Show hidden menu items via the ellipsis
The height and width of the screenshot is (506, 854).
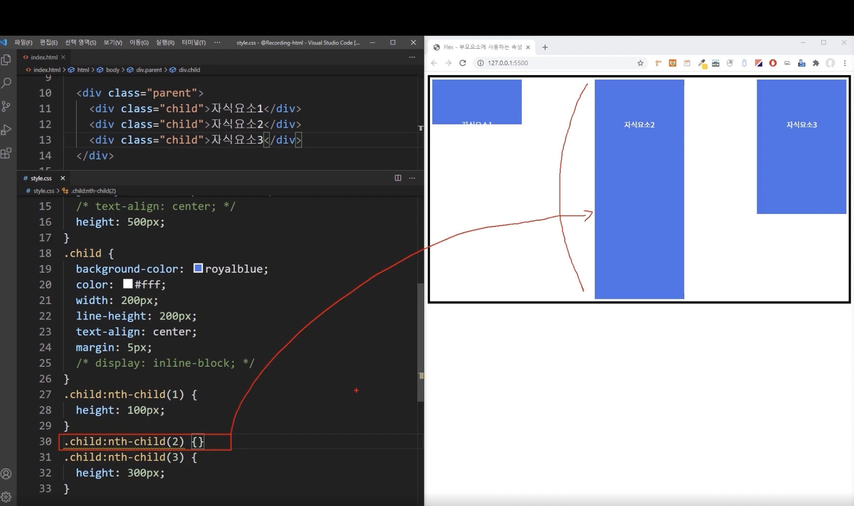[x=217, y=42]
